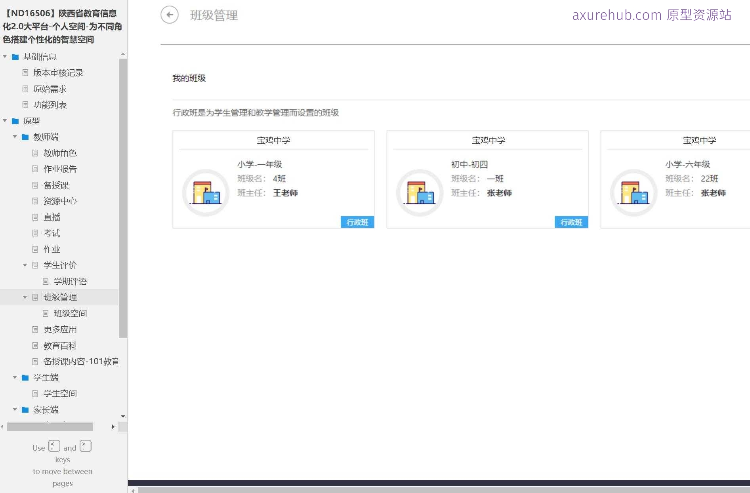Click the back arrow beside 班级管理
The width and height of the screenshot is (750, 493).
[x=170, y=15]
